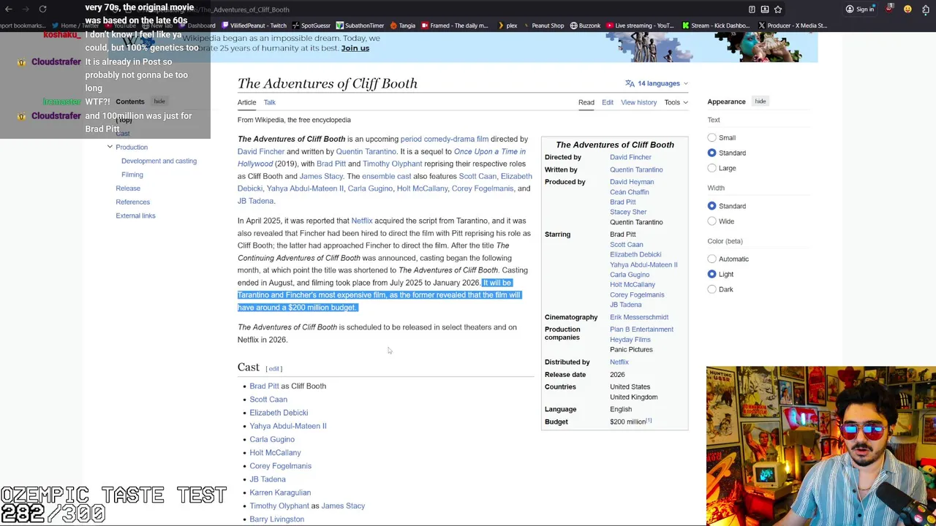Open Karren Karagulian in the cast list

(x=280, y=492)
